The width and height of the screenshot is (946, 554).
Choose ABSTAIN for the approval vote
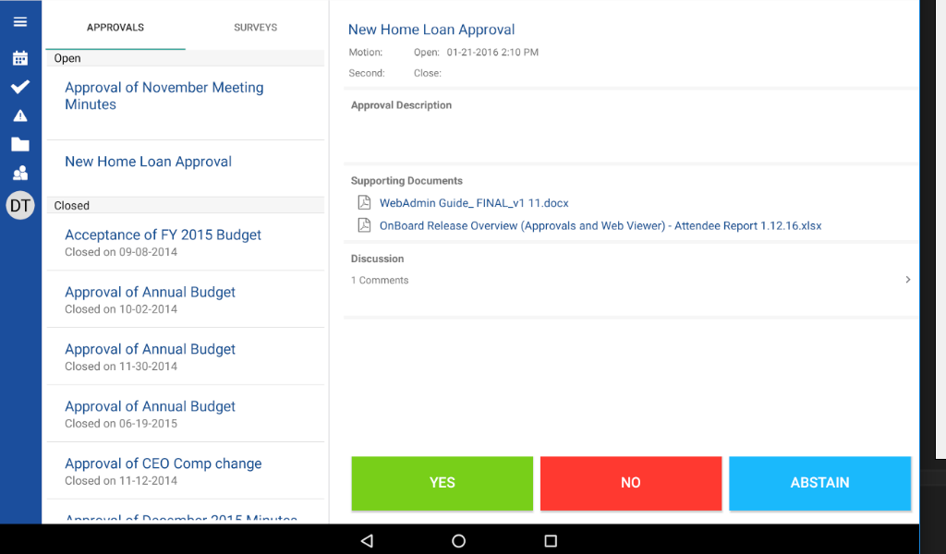pyautogui.click(x=819, y=483)
